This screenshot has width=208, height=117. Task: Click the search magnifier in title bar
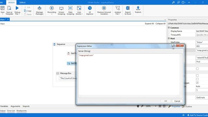(173, 2)
